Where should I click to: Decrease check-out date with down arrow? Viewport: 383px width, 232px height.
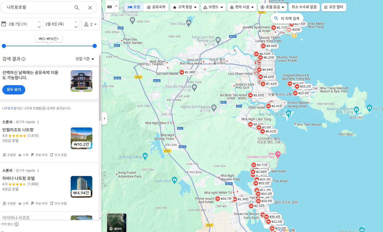(x=76, y=27)
